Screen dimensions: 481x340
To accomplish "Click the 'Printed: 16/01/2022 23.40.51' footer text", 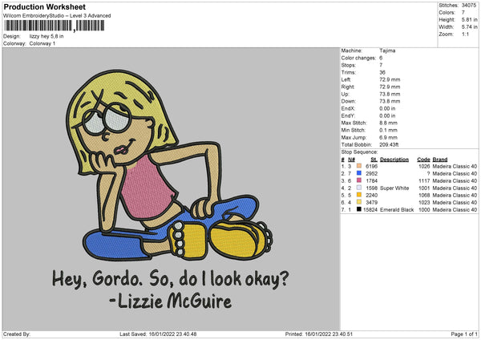I will click(x=319, y=334).
